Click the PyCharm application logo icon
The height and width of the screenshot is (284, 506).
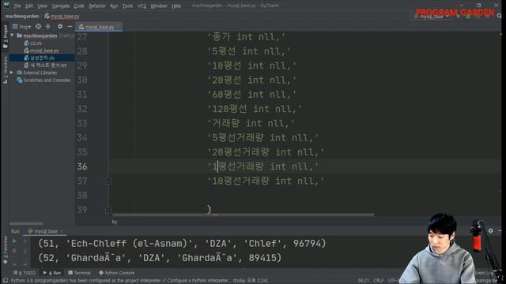6,6
